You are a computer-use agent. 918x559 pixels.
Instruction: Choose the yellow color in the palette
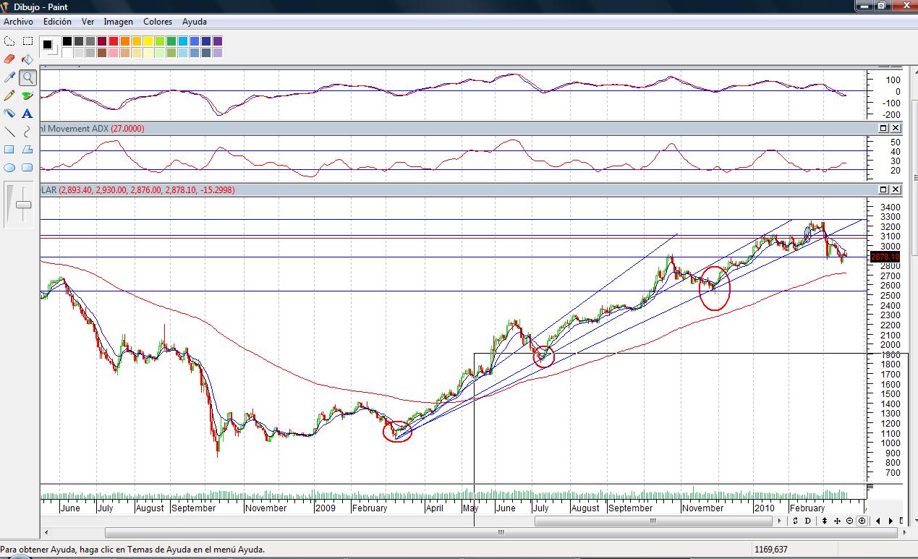(148, 41)
